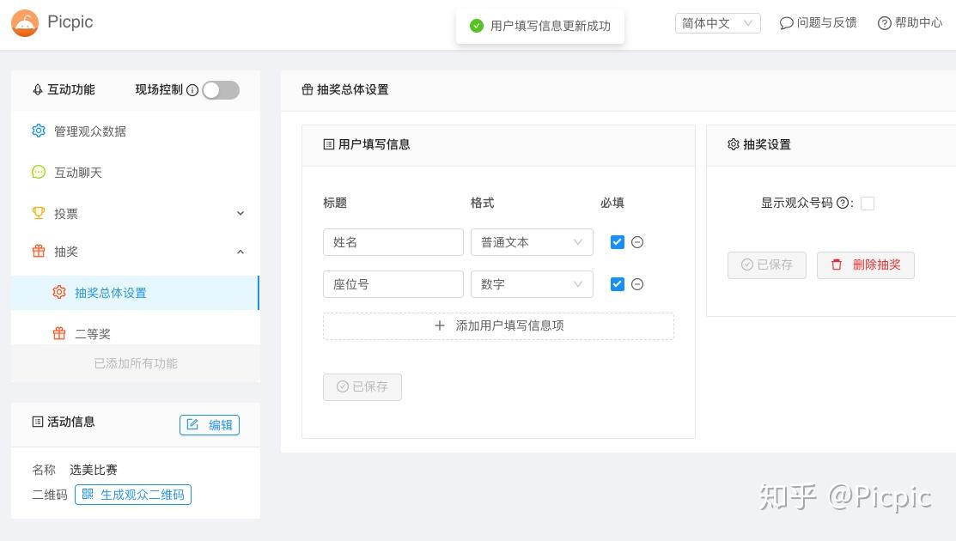Open 帮助中心 help icon link

click(x=910, y=23)
